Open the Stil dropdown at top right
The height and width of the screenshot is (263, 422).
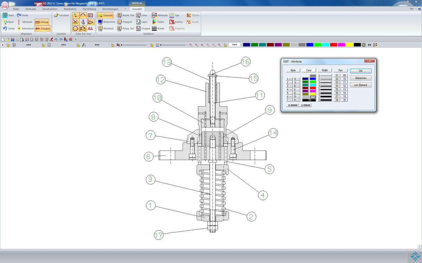click(x=413, y=9)
